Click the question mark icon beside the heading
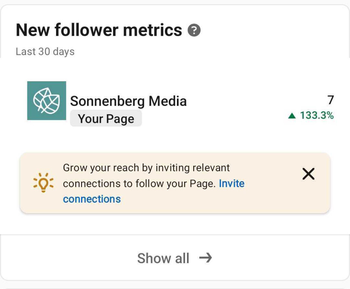350x289 pixels. 194,30
